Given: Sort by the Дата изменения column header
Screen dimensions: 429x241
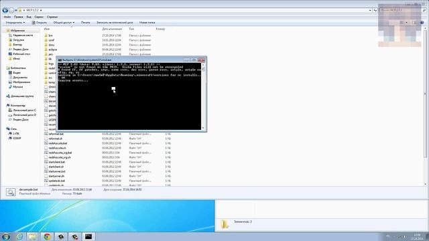Looking at the screenshot, I should [112, 29].
